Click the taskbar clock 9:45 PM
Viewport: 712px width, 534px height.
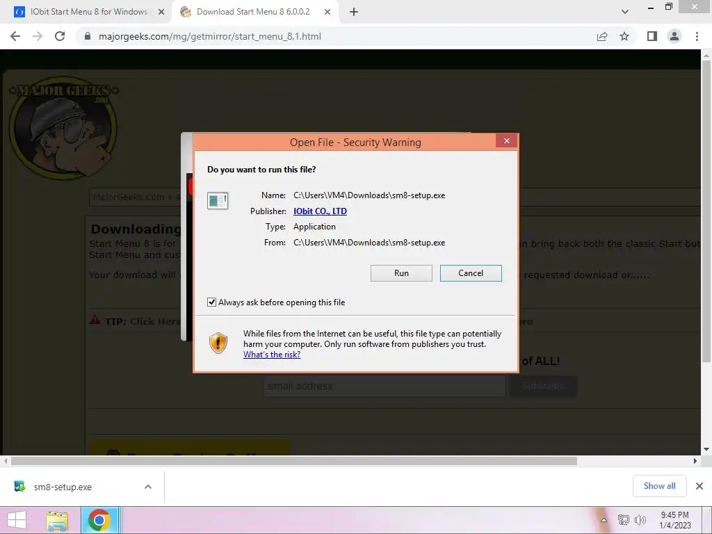674,520
